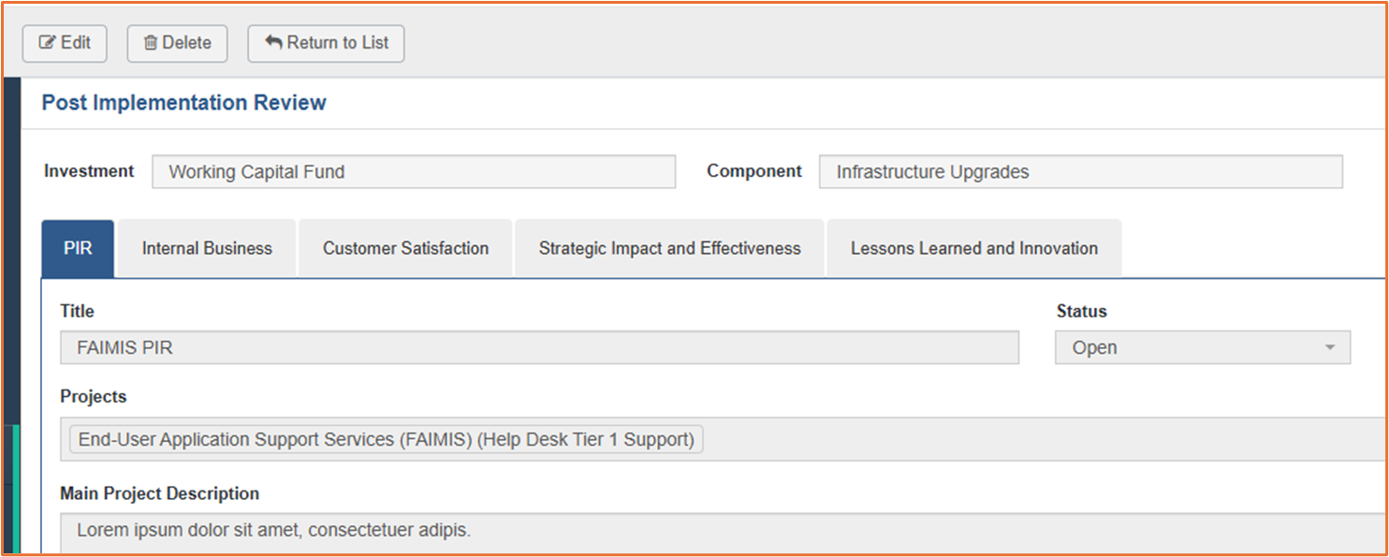
Task: Select the Lessons Learned and Innovation tab
Action: tap(973, 248)
